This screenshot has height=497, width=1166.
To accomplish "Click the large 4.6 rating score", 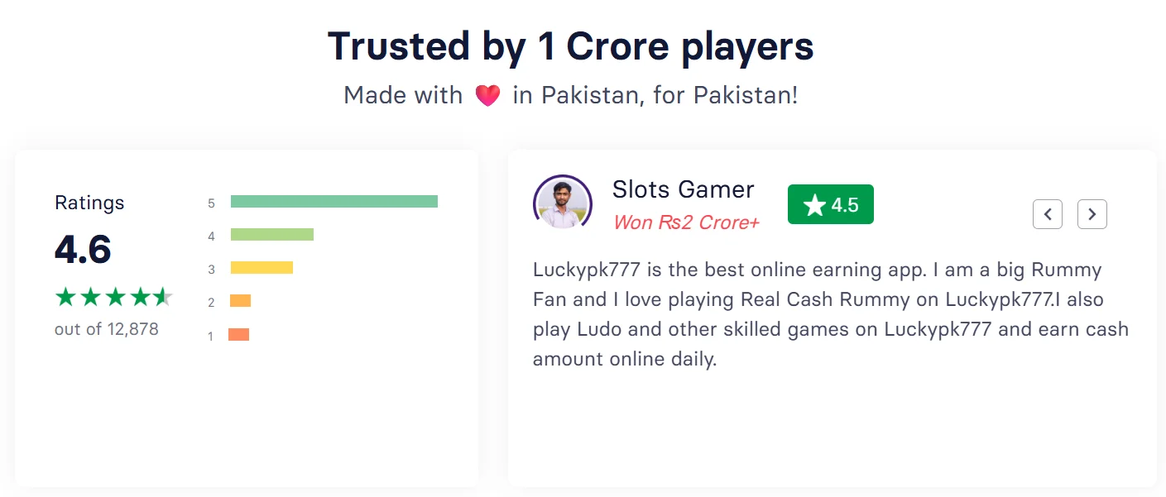I will [83, 249].
